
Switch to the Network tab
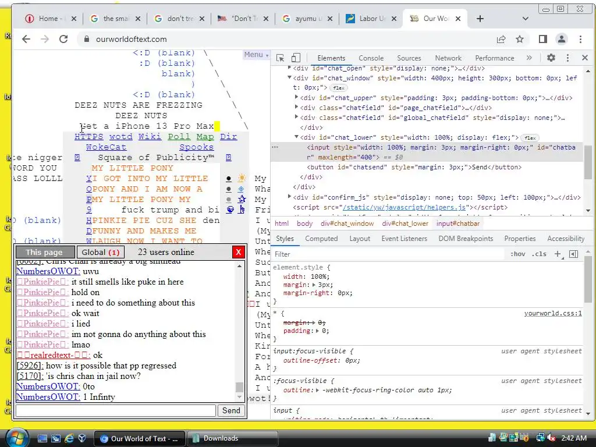(448, 58)
